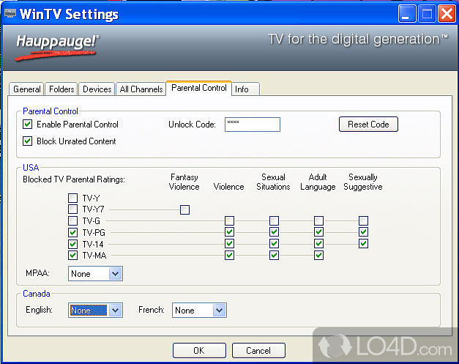This screenshot has width=459, height=364.
Task: Check TV-G Violence checkbox
Action: click(x=230, y=220)
